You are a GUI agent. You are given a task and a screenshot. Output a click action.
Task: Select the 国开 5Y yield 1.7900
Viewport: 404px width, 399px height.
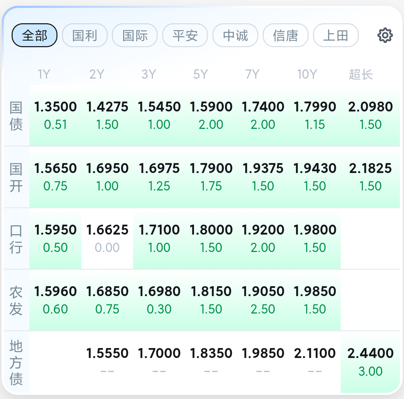pyautogui.click(x=211, y=177)
